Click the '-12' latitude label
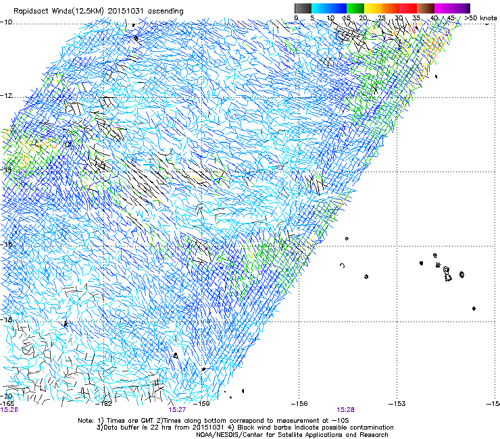The image size is (500, 439). [x=6, y=96]
